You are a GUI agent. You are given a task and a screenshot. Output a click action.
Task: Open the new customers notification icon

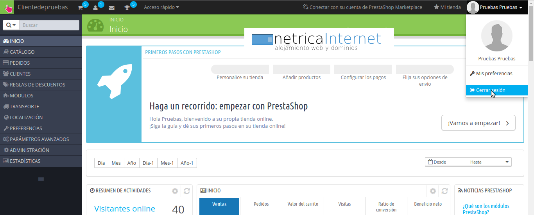[x=96, y=7]
